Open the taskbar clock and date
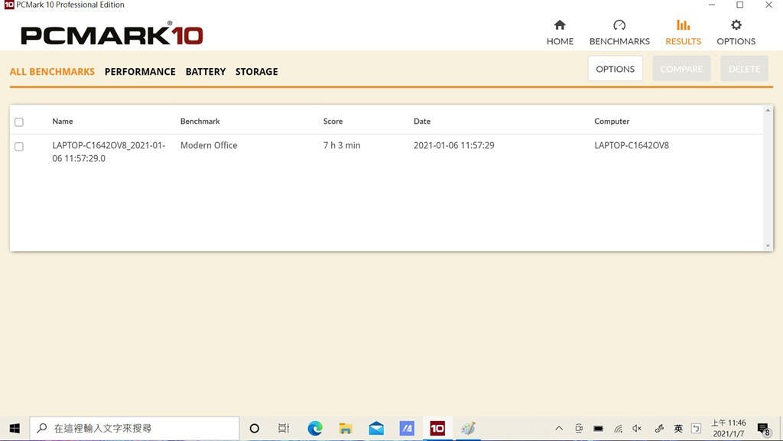 pyautogui.click(x=729, y=428)
